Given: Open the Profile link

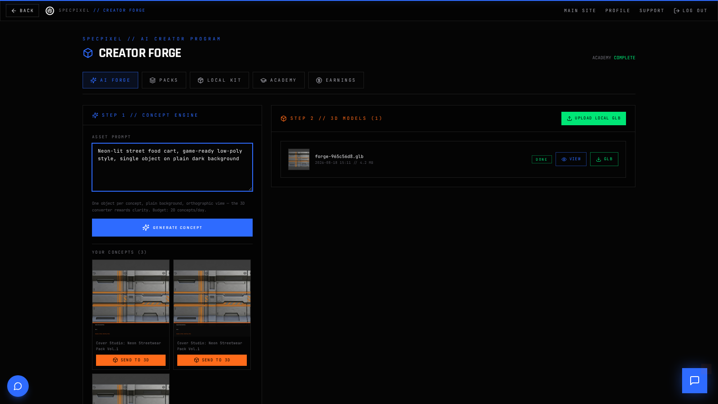Looking at the screenshot, I should click(x=617, y=10).
